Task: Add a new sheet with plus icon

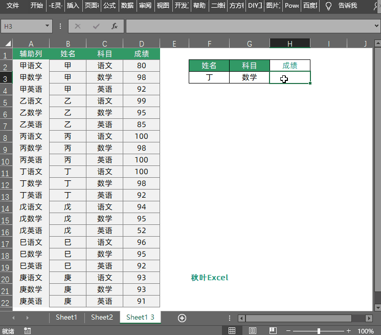Action: point(182,318)
